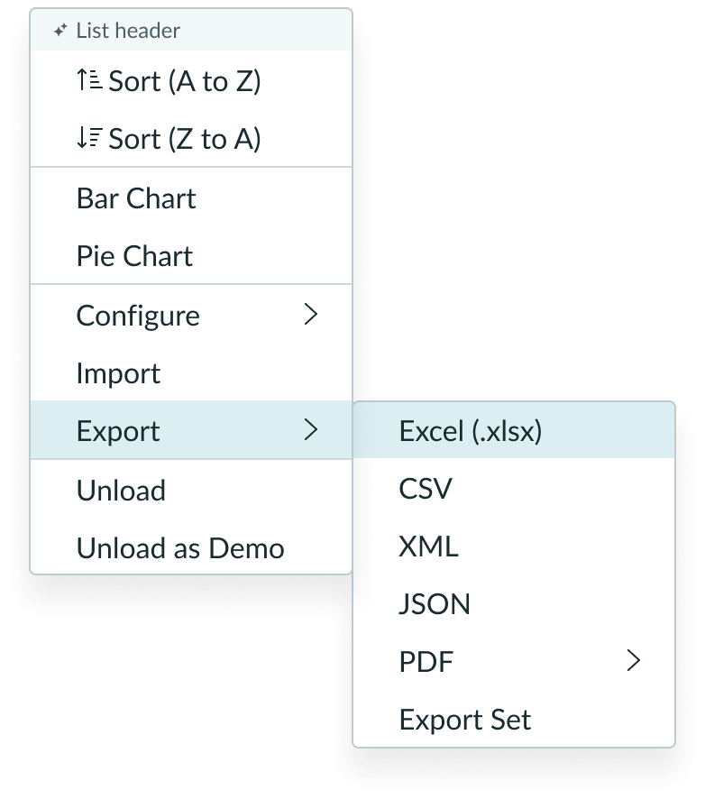Image resolution: width=705 pixels, height=799 pixels.
Task: Expand the Configure submenu
Action: pos(311,315)
